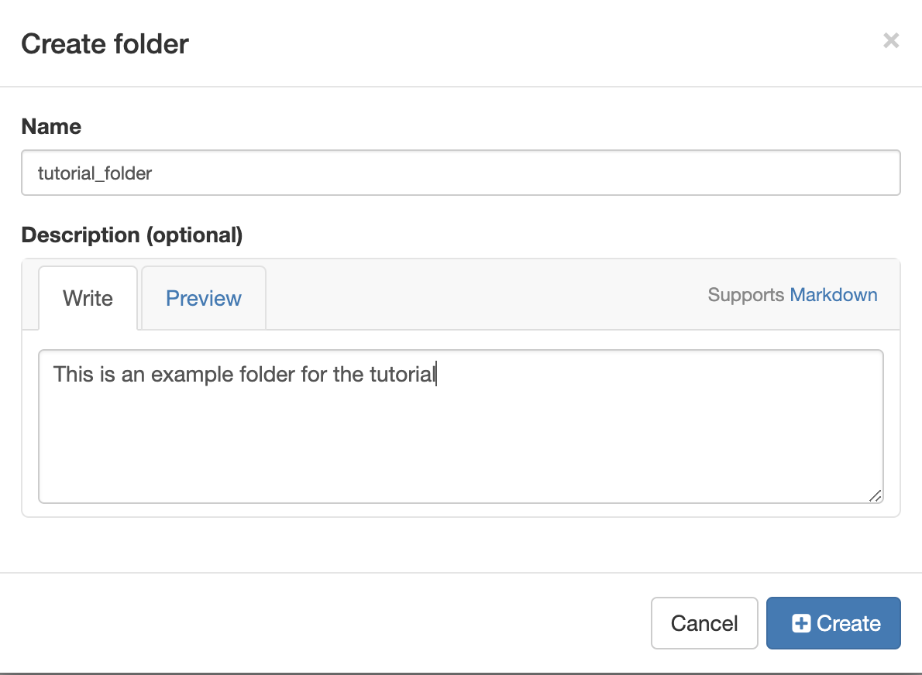This screenshot has width=922, height=675.
Task: Click the Preview tab text
Action: [203, 298]
